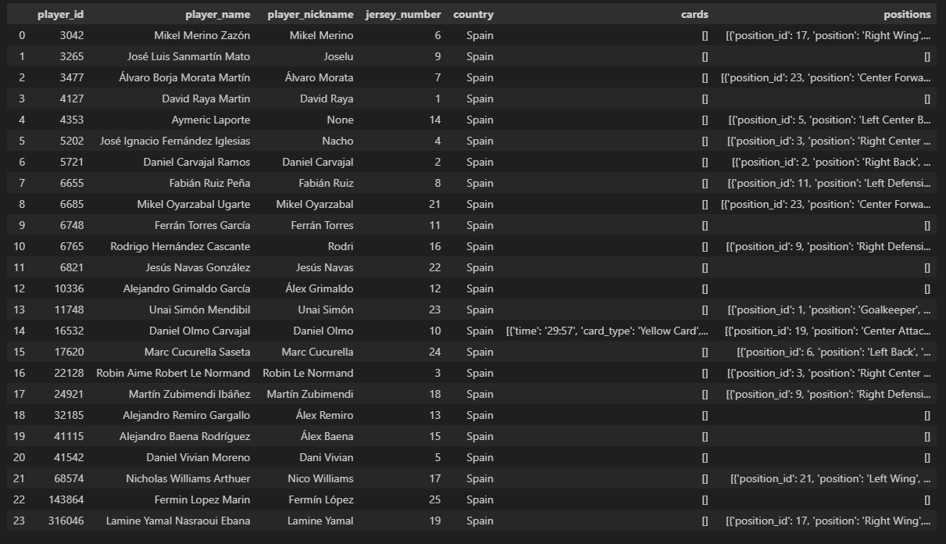Screen dimensions: 946x544
Task: Select the name Lamine Yamal Nasraoui Ebana
Action: (x=178, y=521)
